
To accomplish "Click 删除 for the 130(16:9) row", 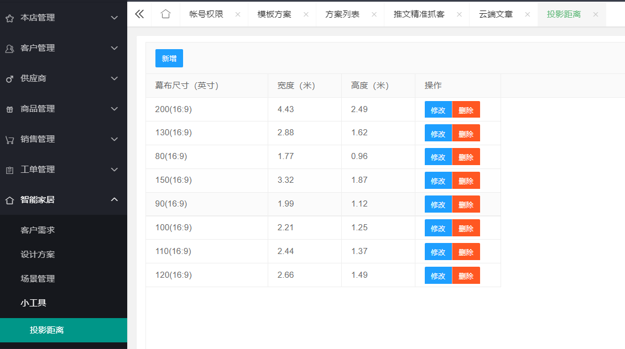I will [466, 134].
